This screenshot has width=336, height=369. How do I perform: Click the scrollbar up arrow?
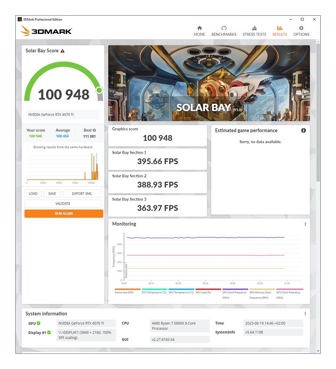pos(318,42)
